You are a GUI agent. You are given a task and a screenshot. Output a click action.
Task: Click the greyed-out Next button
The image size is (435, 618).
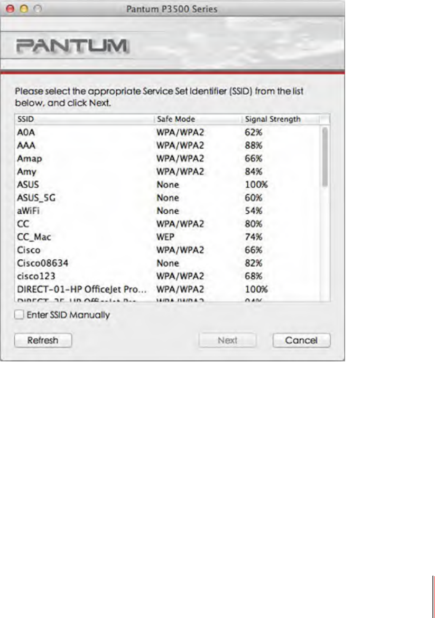[227, 340]
